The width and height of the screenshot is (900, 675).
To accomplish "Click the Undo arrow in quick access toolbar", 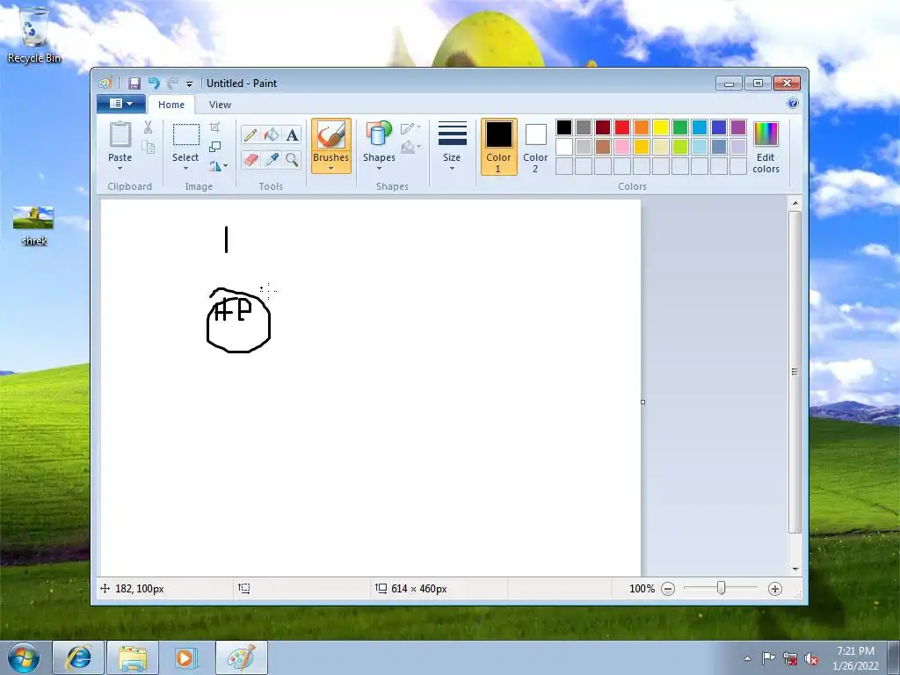I will tap(153, 83).
